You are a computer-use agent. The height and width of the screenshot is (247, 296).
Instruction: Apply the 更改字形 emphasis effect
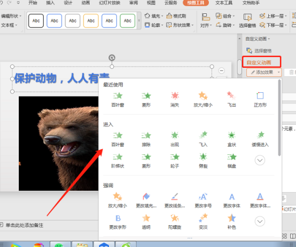point(118,222)
